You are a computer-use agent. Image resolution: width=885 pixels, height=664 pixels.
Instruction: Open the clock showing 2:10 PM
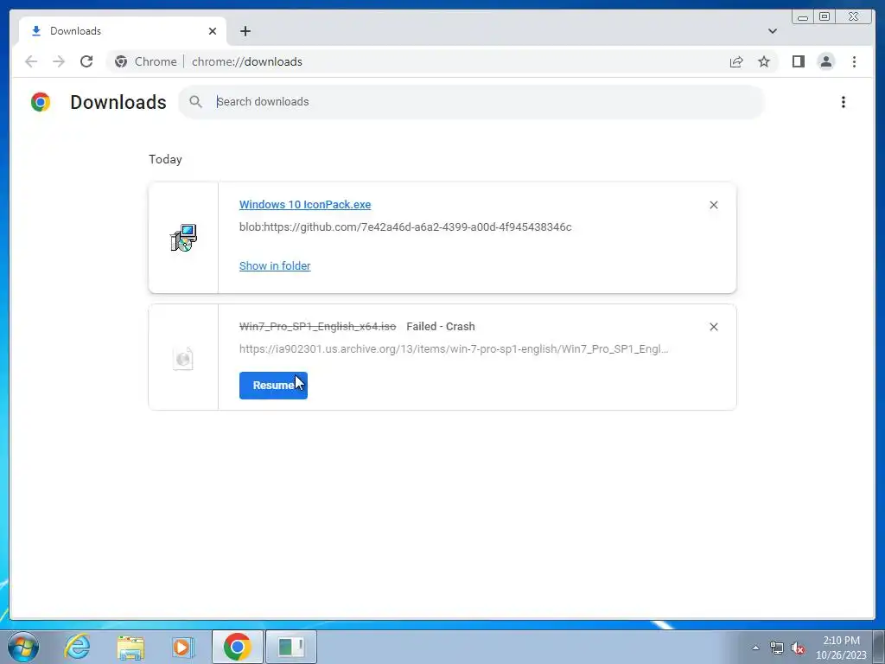tap(841, 648)
